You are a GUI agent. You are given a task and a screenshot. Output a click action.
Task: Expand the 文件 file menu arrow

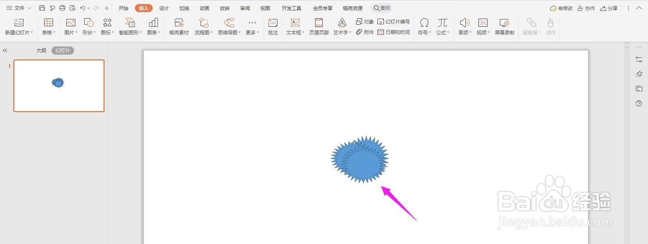coord(30,8)
